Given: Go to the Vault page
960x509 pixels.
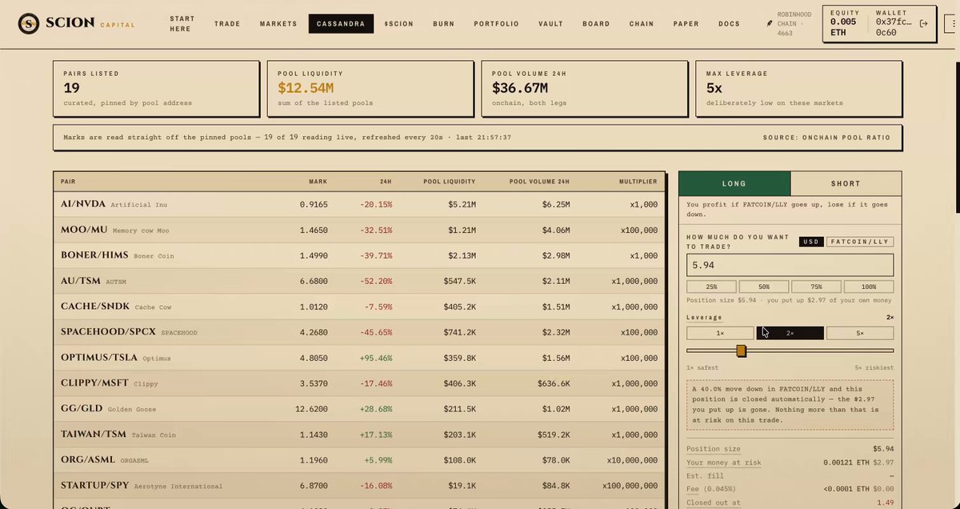Looking at the screenshot, I should pos(551,24).
